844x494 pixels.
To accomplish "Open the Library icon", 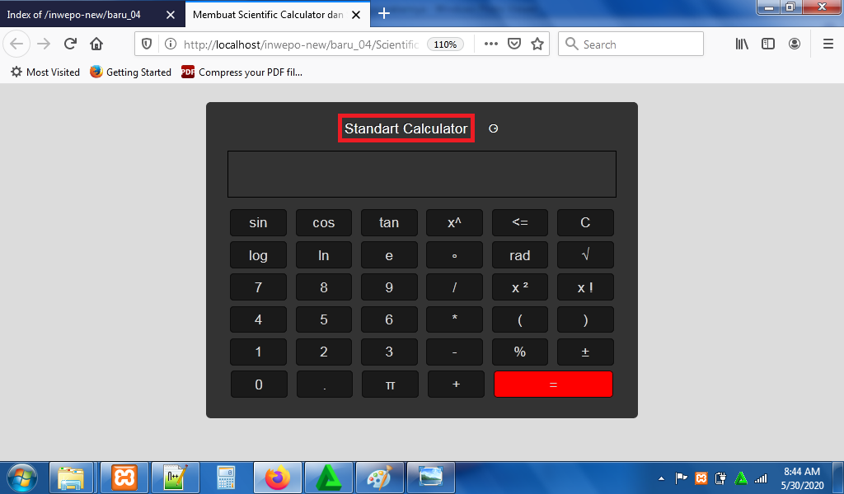I will coord(743,44).
